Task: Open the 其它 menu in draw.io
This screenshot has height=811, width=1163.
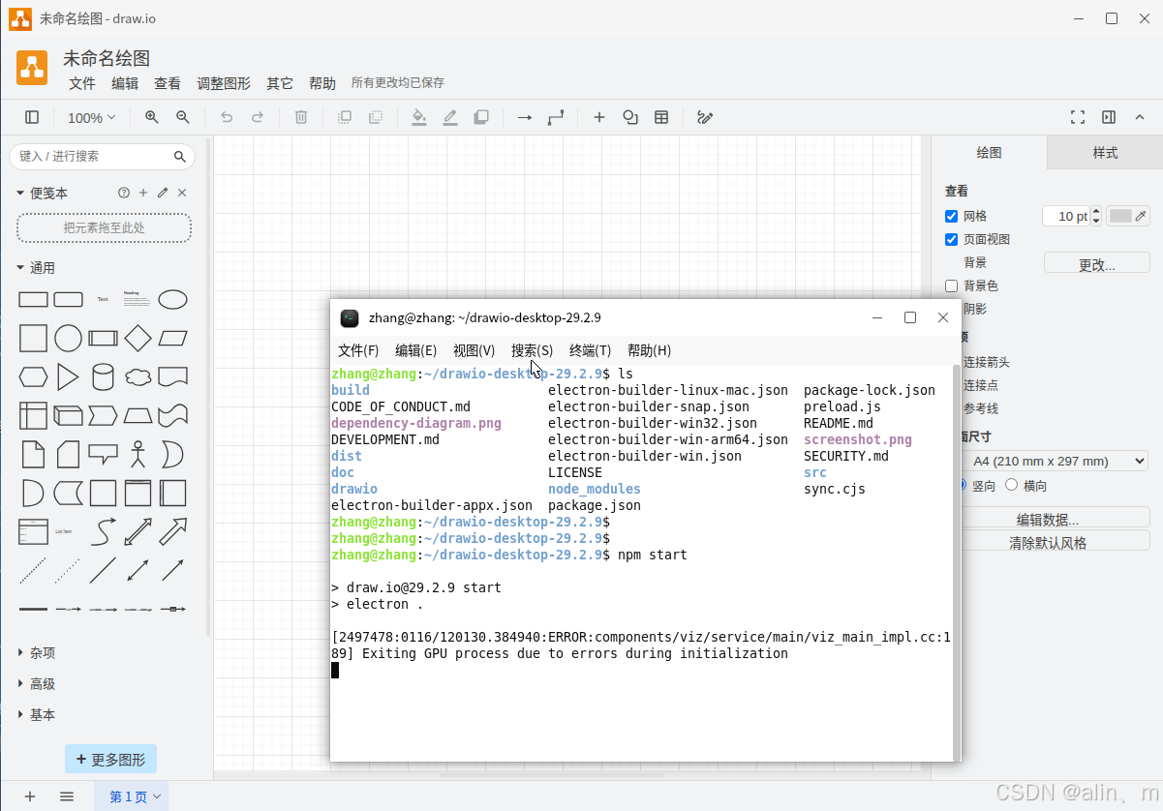Action: click(280, 83)
